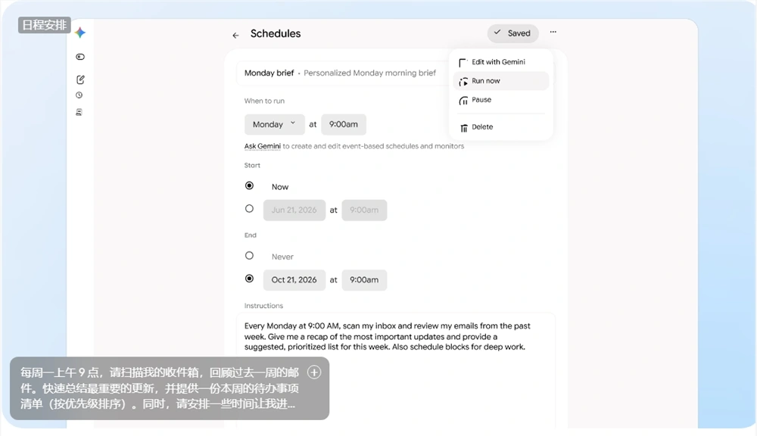The width and height of the screenshot is (757, 436).
Task: Choose Delete from the menu
Action: (500, 127)
